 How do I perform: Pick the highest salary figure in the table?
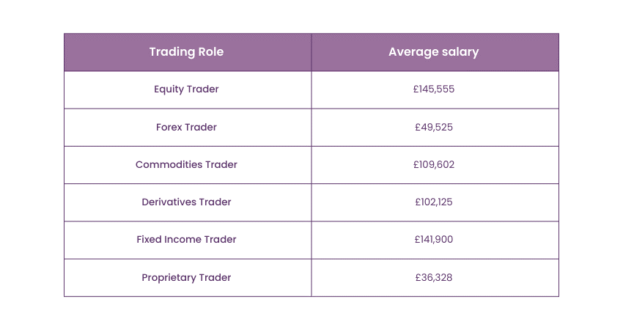433,89
